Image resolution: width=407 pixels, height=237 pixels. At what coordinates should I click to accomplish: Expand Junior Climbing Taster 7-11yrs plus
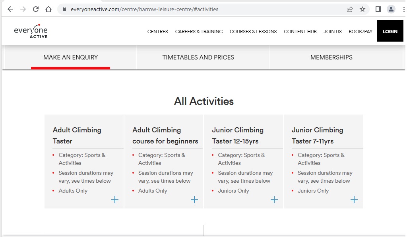[x=354, y=200]
